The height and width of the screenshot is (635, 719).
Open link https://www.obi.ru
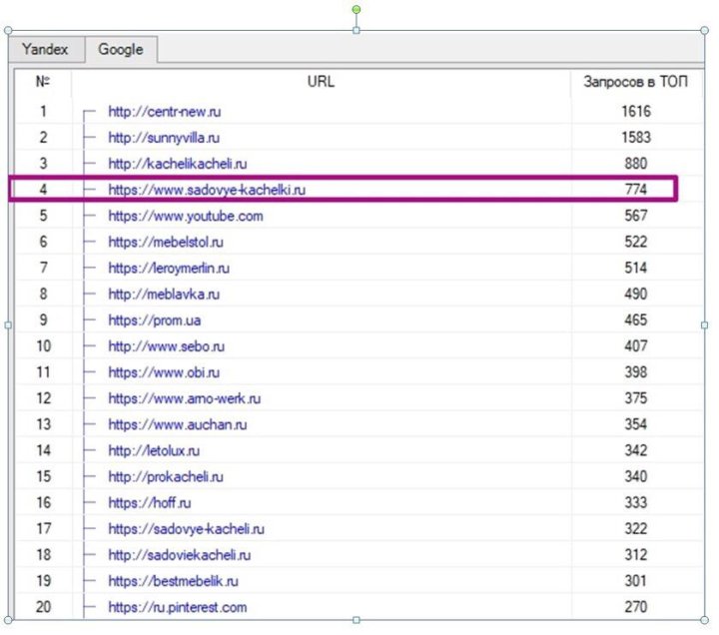pyautogui.click(x=164, y=372)
